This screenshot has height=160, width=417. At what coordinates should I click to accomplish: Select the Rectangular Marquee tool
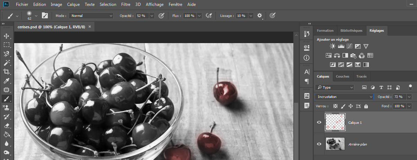pos(6,45)
